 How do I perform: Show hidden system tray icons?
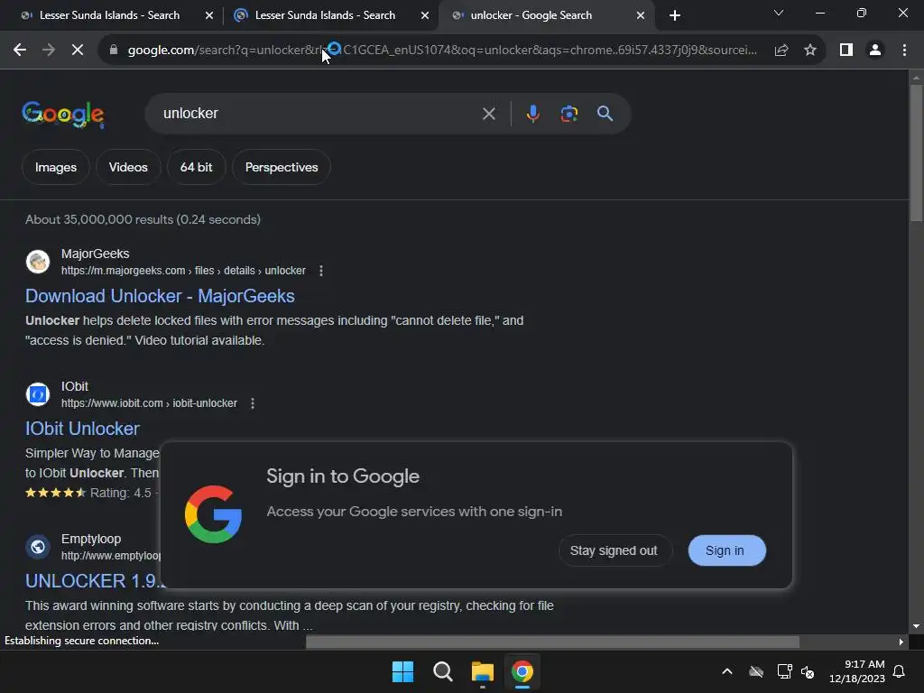click(x=727, y=671)
